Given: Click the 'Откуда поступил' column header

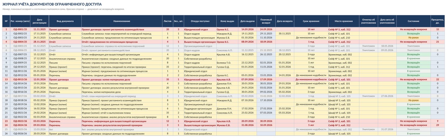Looking at the screenshot, I should (x=200, y=21).
